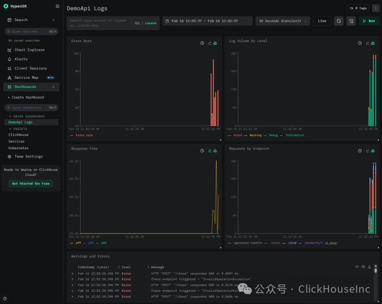Click the HyperDX logo icon
The image size is (382, 304).
coord(6,6)
